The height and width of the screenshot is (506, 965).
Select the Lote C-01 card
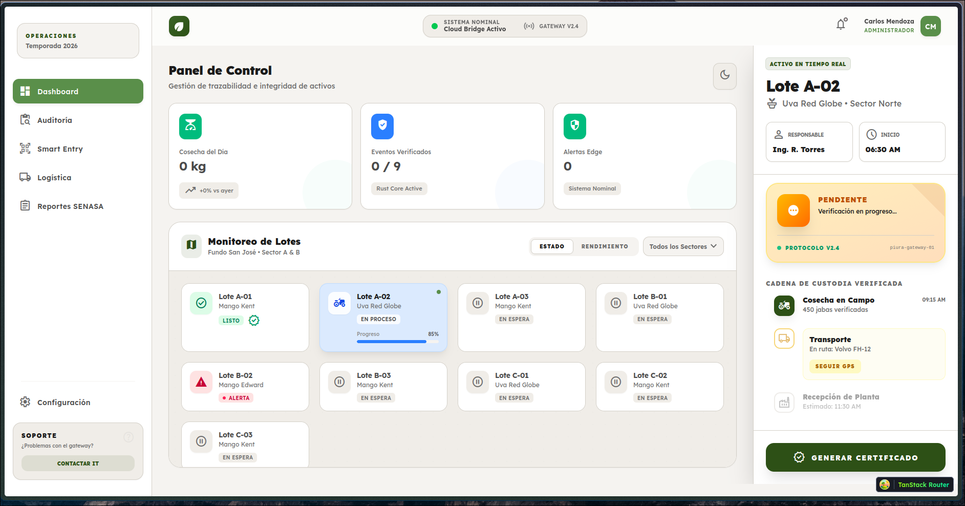(521, 387)
